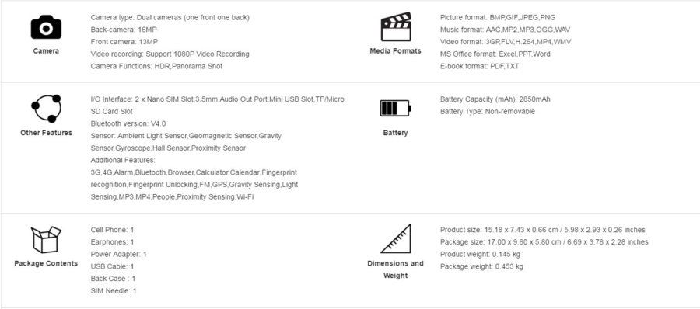Click the Back-camera 16MP line
The height and width of the screenshot is (309, 700).
[124, 30]
